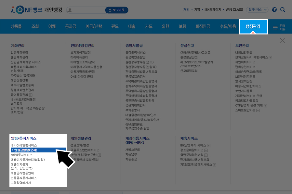Open the 수표/어음 menu
The height and width of the screenshot is (194, 292).
click(x=228, y=26)
